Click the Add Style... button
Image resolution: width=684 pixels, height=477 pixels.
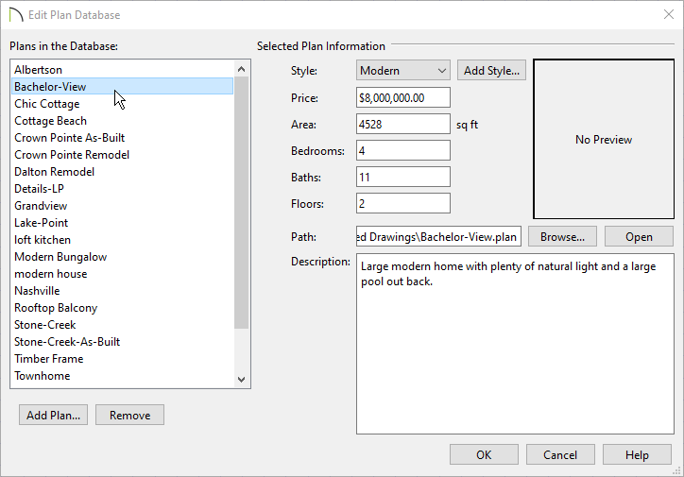491,70
